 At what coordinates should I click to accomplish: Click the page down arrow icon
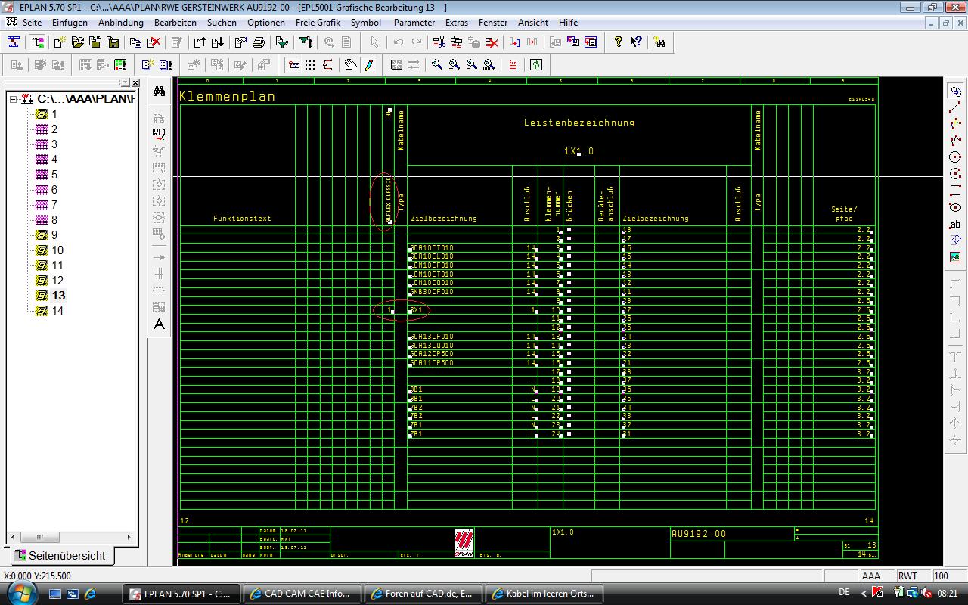[x=218, y=42]
